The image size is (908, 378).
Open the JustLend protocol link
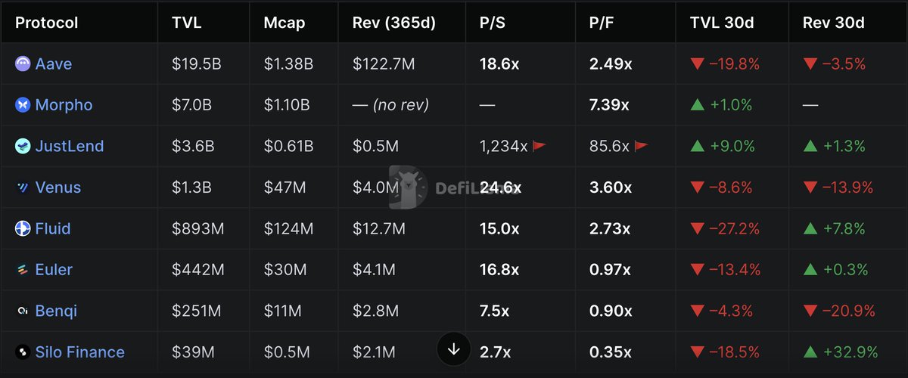[70, 147]
